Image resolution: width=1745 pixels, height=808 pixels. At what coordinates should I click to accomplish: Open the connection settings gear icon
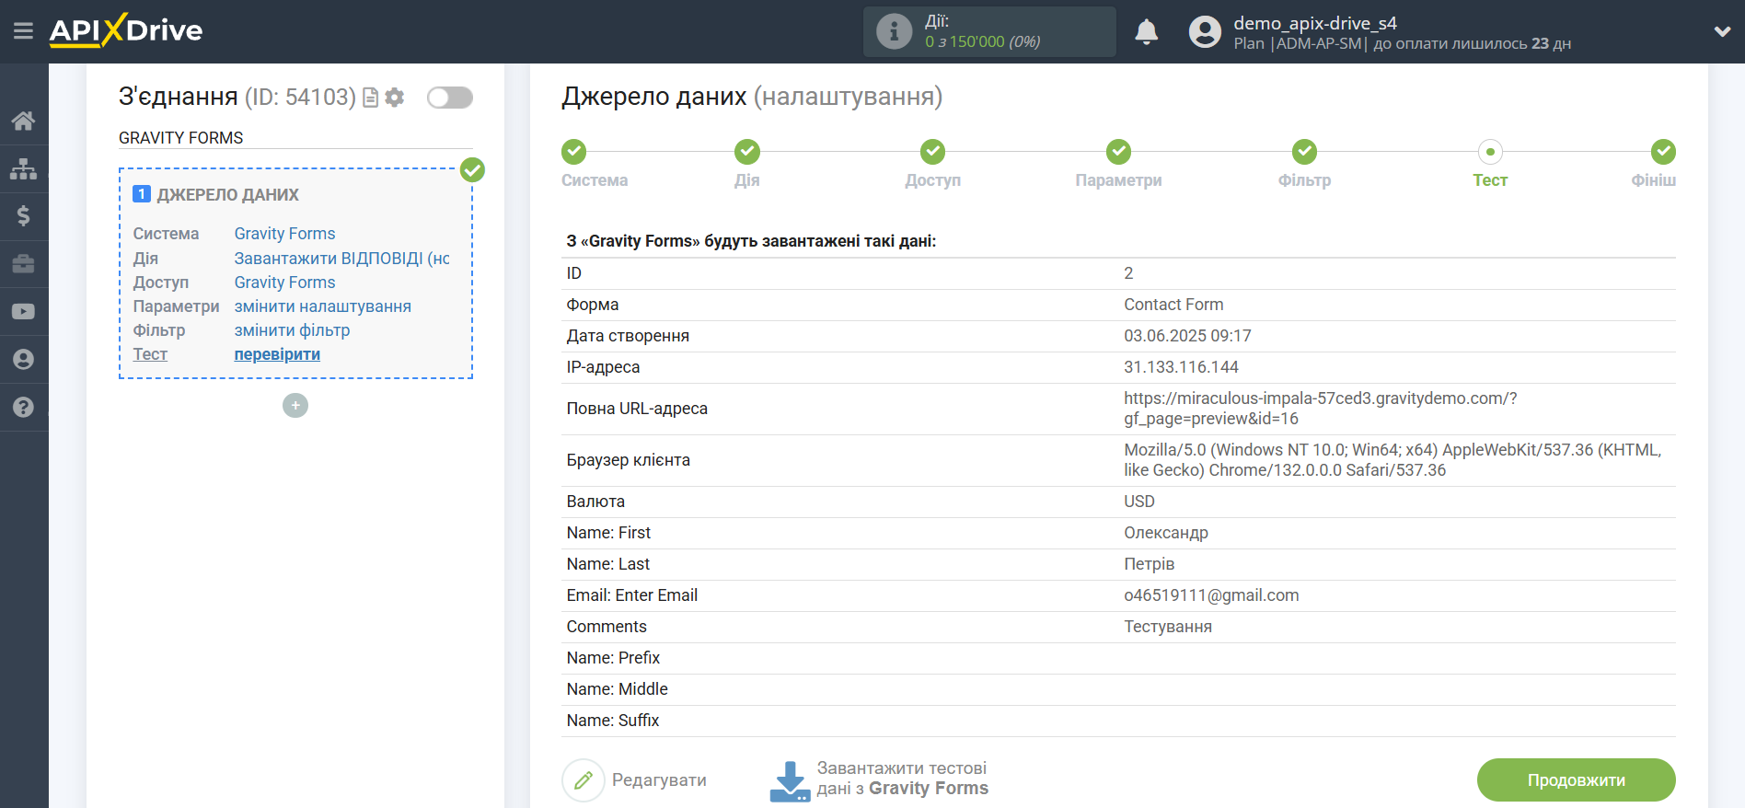pos(395,98)
